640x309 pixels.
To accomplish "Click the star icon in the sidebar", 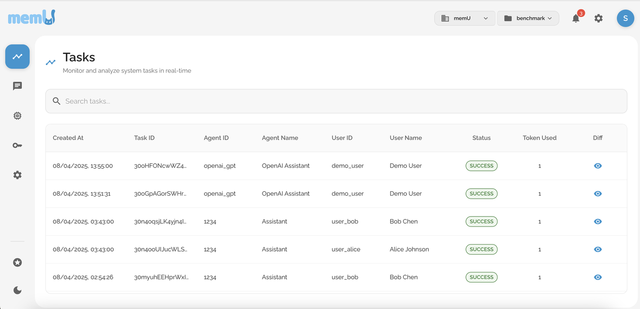I will point(17,262).
